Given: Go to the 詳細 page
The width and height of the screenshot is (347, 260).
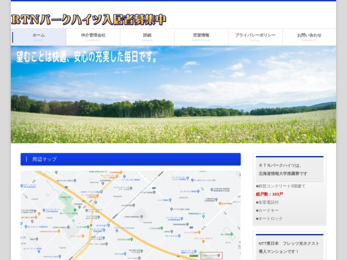Looking at the screenshot, I should [147, 37].
